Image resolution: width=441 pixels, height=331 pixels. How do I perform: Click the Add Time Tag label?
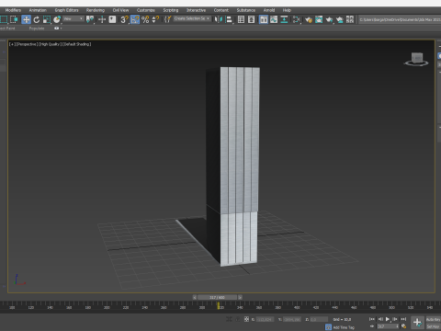344,327
